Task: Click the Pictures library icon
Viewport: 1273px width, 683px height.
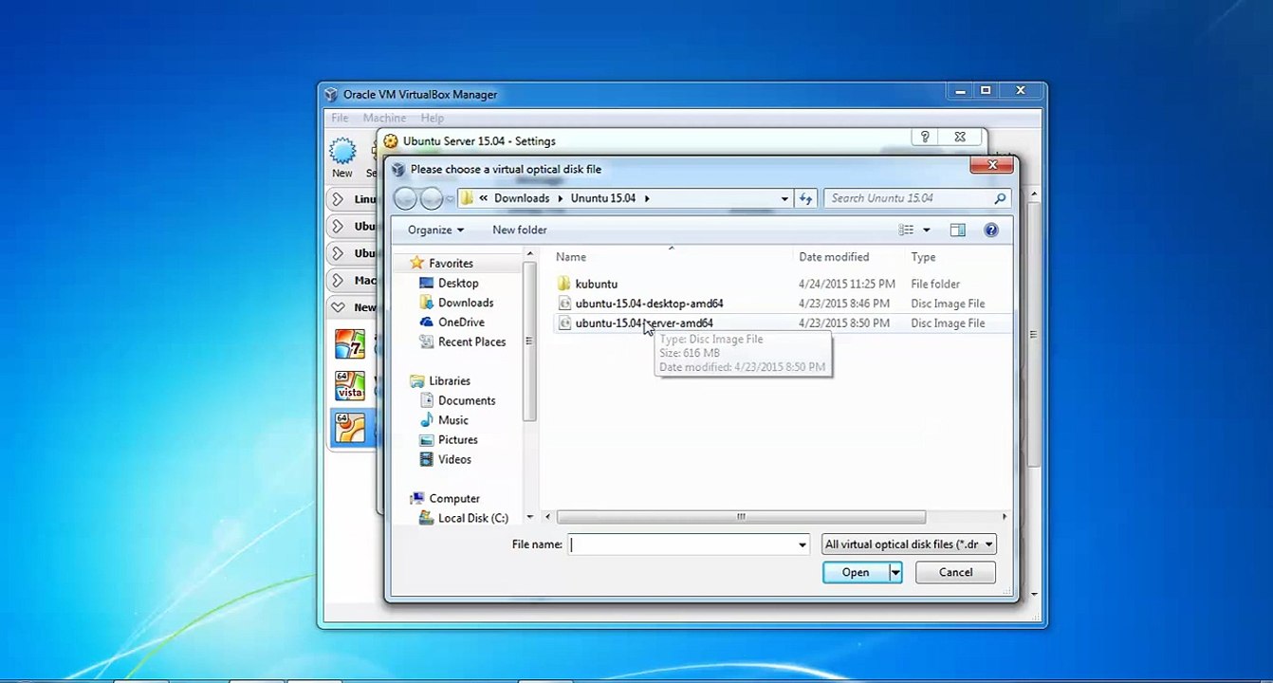Action: (x=426, y=440)
